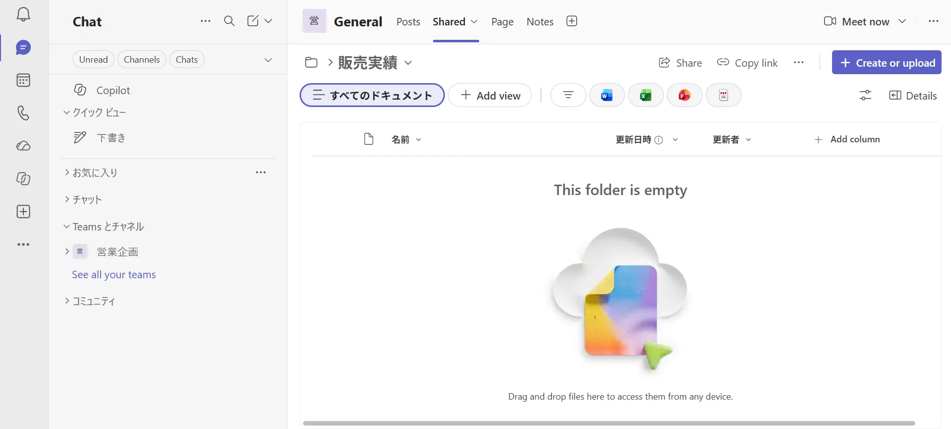
Task: Open the Calls phone icon
Action: pos(23,113)
